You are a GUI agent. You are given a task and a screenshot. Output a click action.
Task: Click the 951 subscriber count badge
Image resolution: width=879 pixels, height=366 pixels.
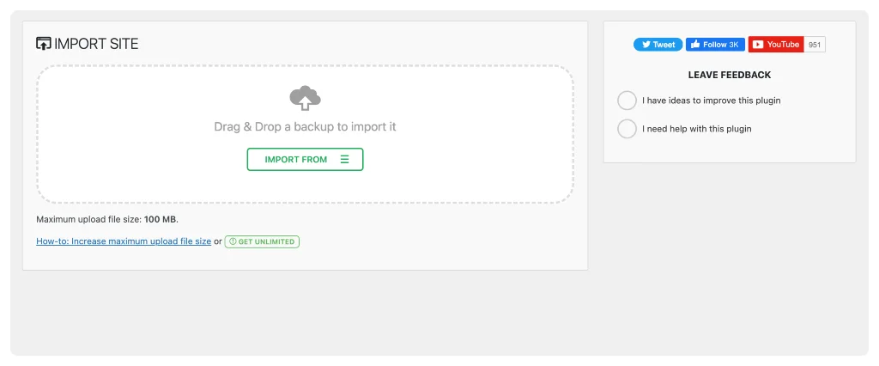(815, 45)
